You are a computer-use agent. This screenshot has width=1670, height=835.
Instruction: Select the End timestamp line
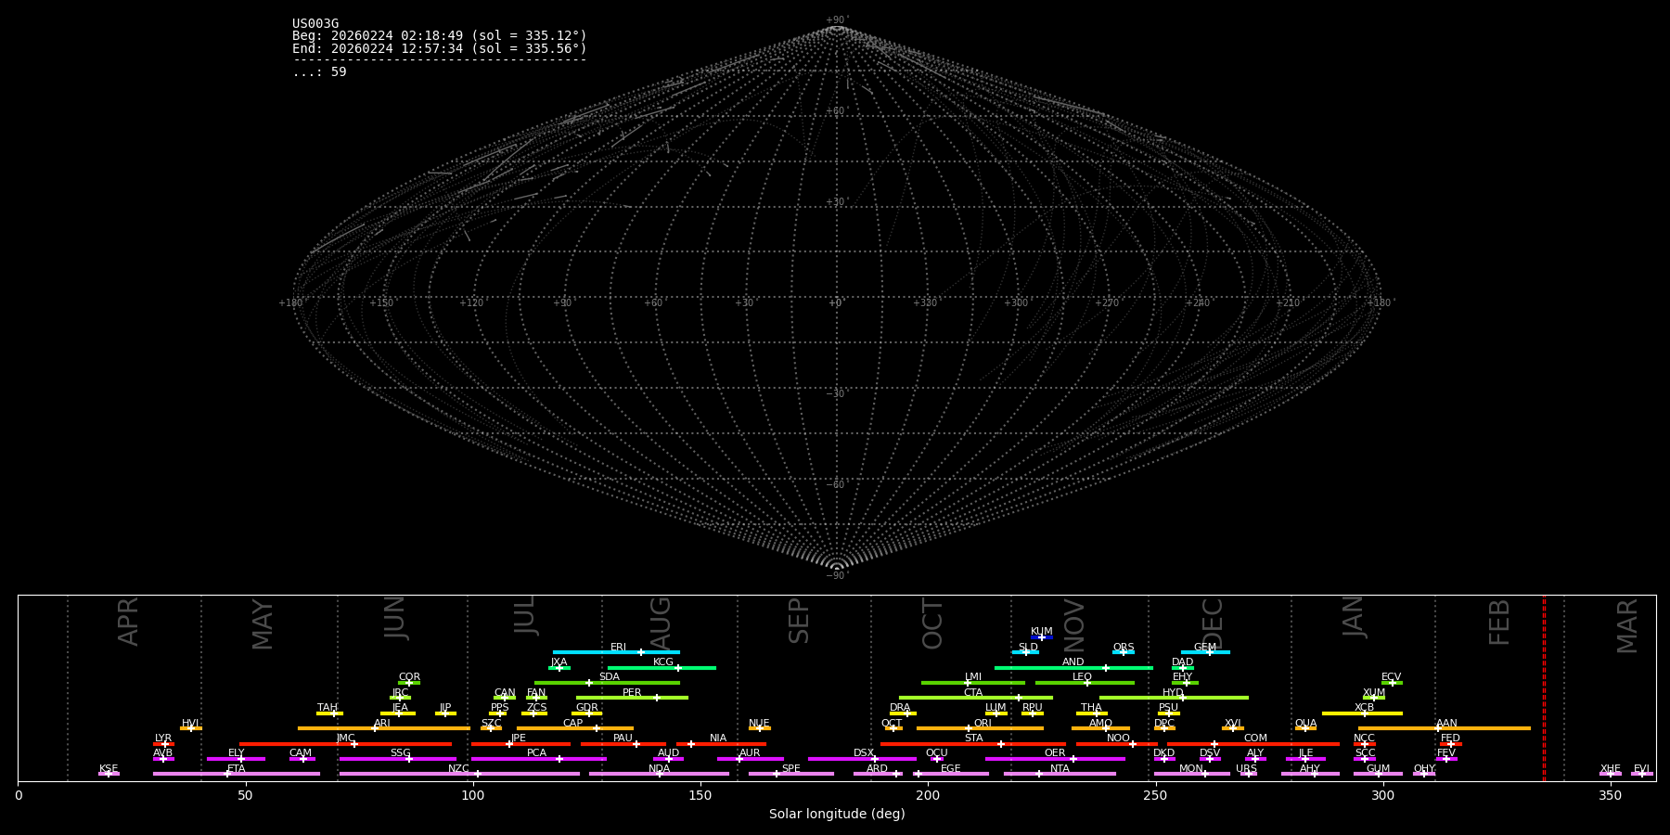pos(440,48)
